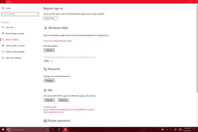The image size is (198, 132).
Task: Click the Cortana microphone icon
Action: pos(47,130)
